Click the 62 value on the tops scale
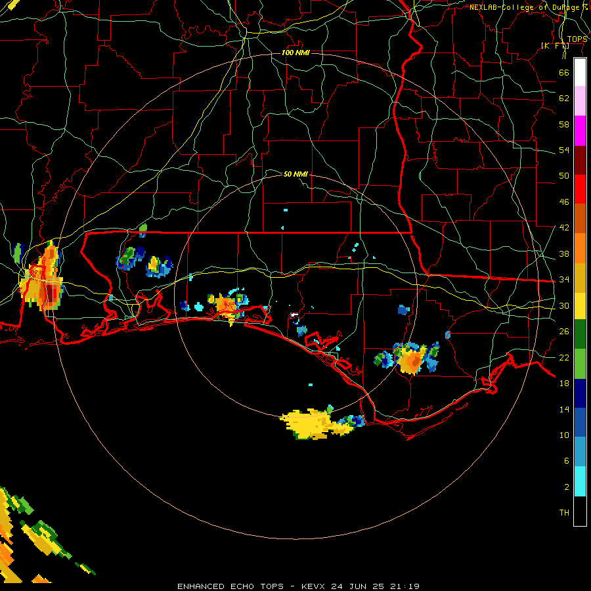Viewport: 591px width, 591px height. pos(564,98)
